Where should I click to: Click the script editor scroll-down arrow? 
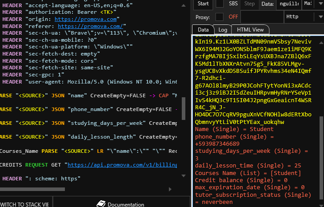coord(183,176)
